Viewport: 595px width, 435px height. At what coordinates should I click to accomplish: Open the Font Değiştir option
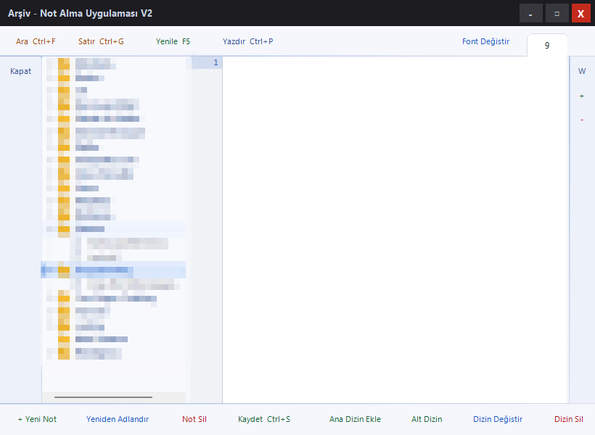click(485, 41)
